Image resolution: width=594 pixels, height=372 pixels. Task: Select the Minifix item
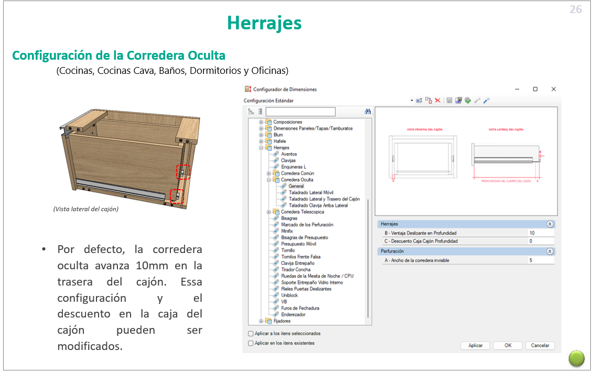click(x=287, y=231)
